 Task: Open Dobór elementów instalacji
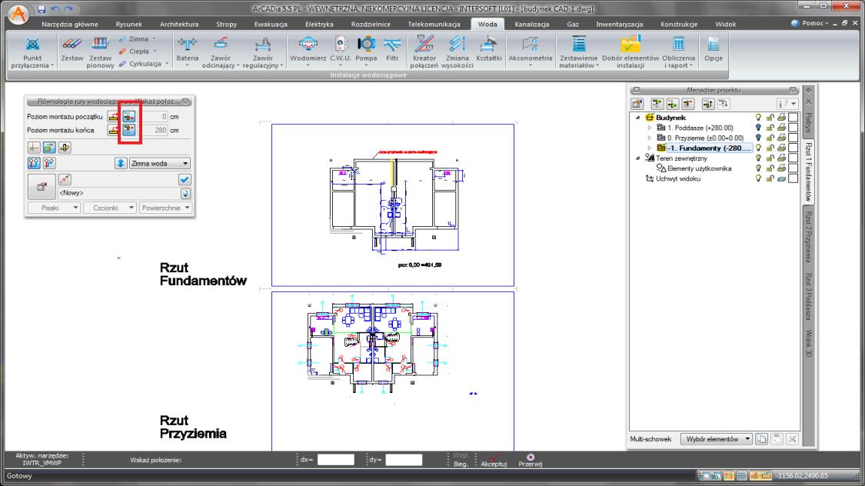630,52
